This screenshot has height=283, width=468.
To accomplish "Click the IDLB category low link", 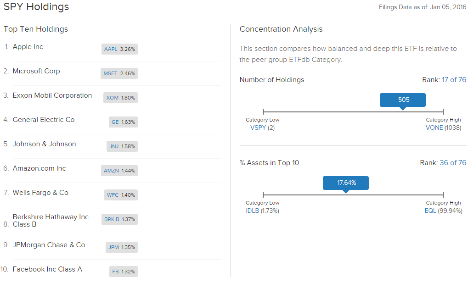I will click(x=253, y=211).
